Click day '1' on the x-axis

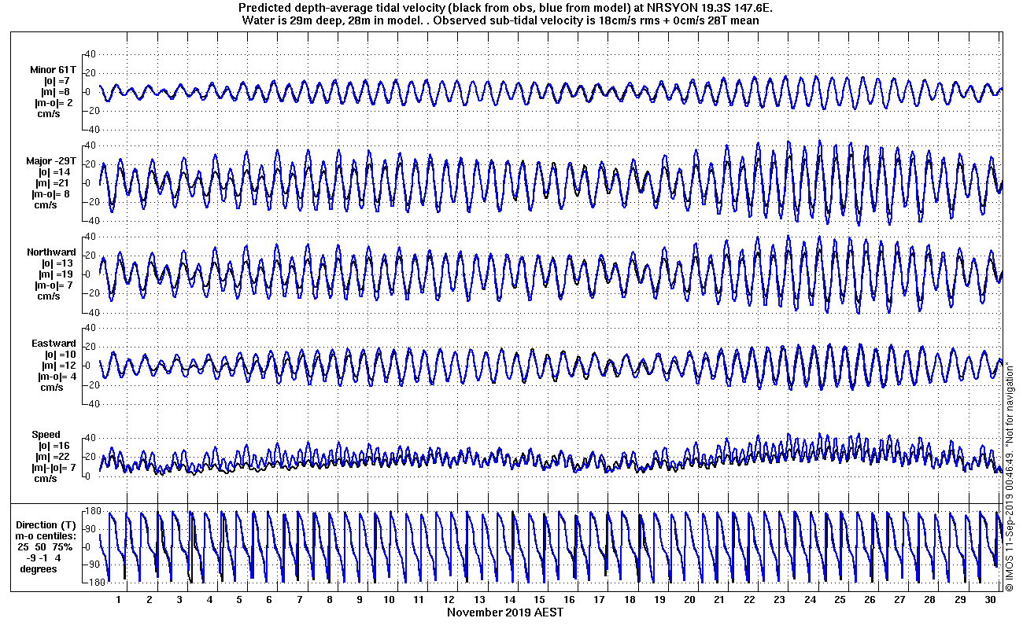click(119, 599)
